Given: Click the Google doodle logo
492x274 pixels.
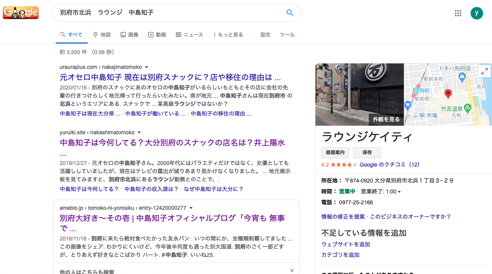Looking at the screenshot, I should [x=21, y=12].
